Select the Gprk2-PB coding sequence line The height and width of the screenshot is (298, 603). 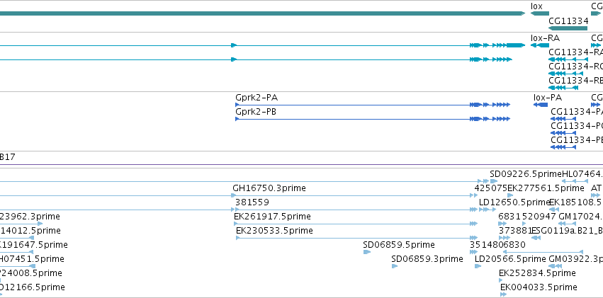point(373,119)
